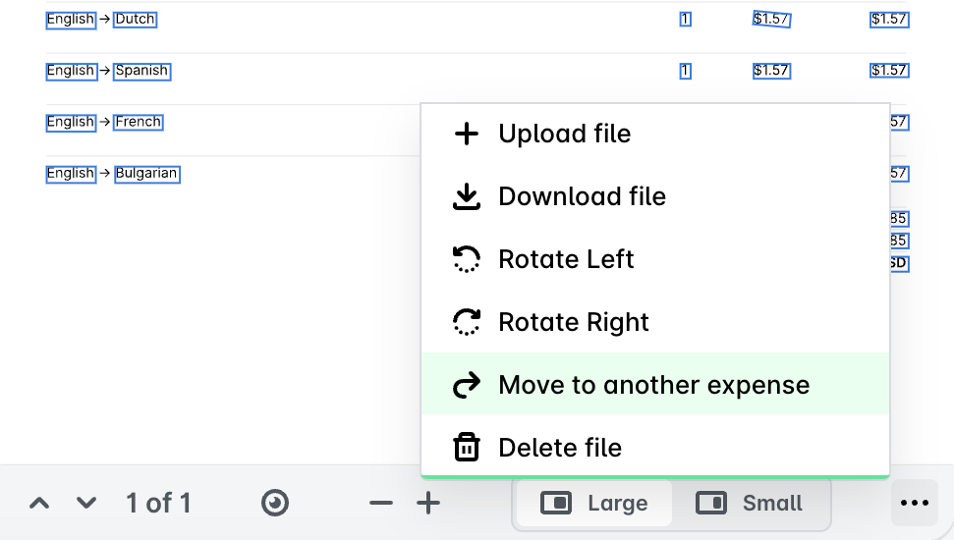Rotate the document right
The height and width of the screenshot is (540, 954).
pyautogui.click(x=655, y=322)
